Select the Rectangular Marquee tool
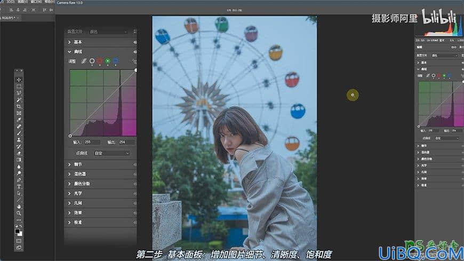Viewport: 464px width, 261px height. 19,86
